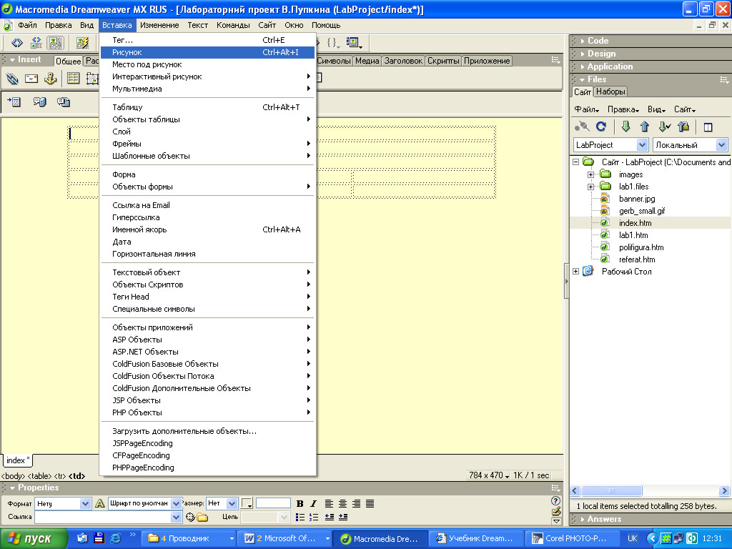
Task: Choose Таблицу menu item
Action: pyautogui.click(x=208, y=107)
